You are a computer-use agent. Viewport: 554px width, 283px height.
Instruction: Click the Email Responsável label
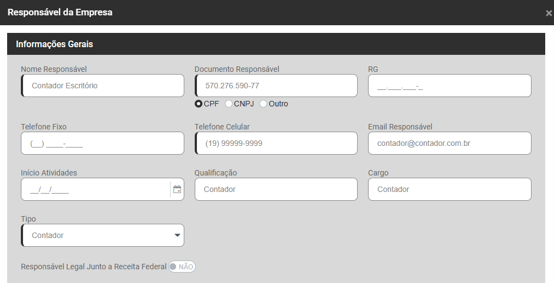point(400,127)
